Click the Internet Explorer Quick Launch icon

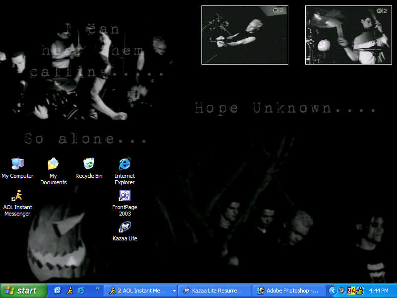(x=80, y=291)
